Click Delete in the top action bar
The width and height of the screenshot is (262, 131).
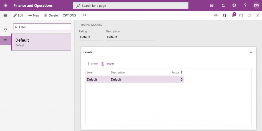click(x=51, y=15)
